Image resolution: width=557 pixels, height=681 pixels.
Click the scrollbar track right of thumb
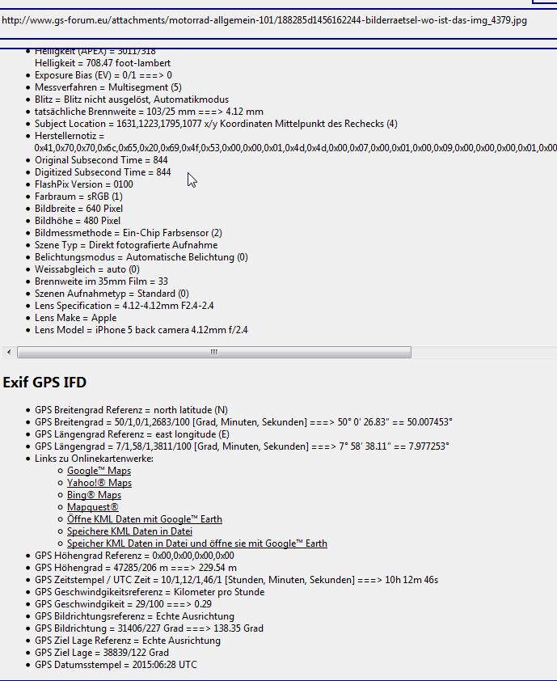(x=483, y=352)
